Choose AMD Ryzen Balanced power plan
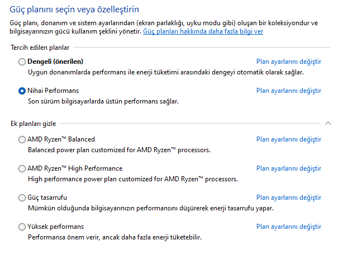This screenshot has height=268, width=349. point(22,139)
